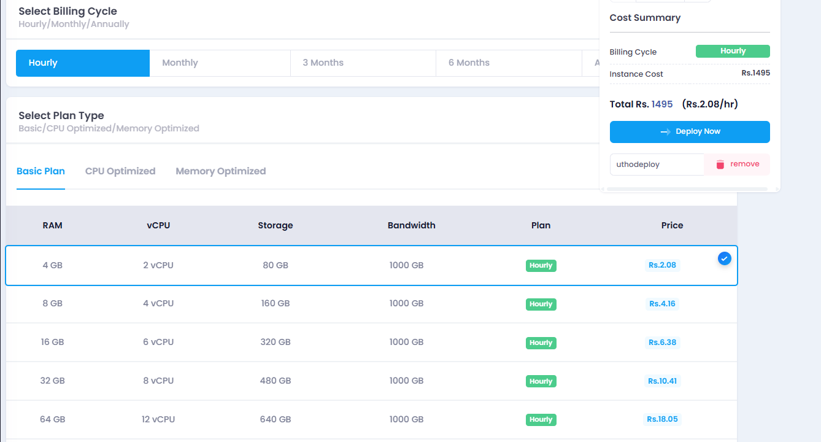The width and height of the screenshot is (821, 442).
Task: Click the Rs.10.41 price badge
Action: coord(663,381)
